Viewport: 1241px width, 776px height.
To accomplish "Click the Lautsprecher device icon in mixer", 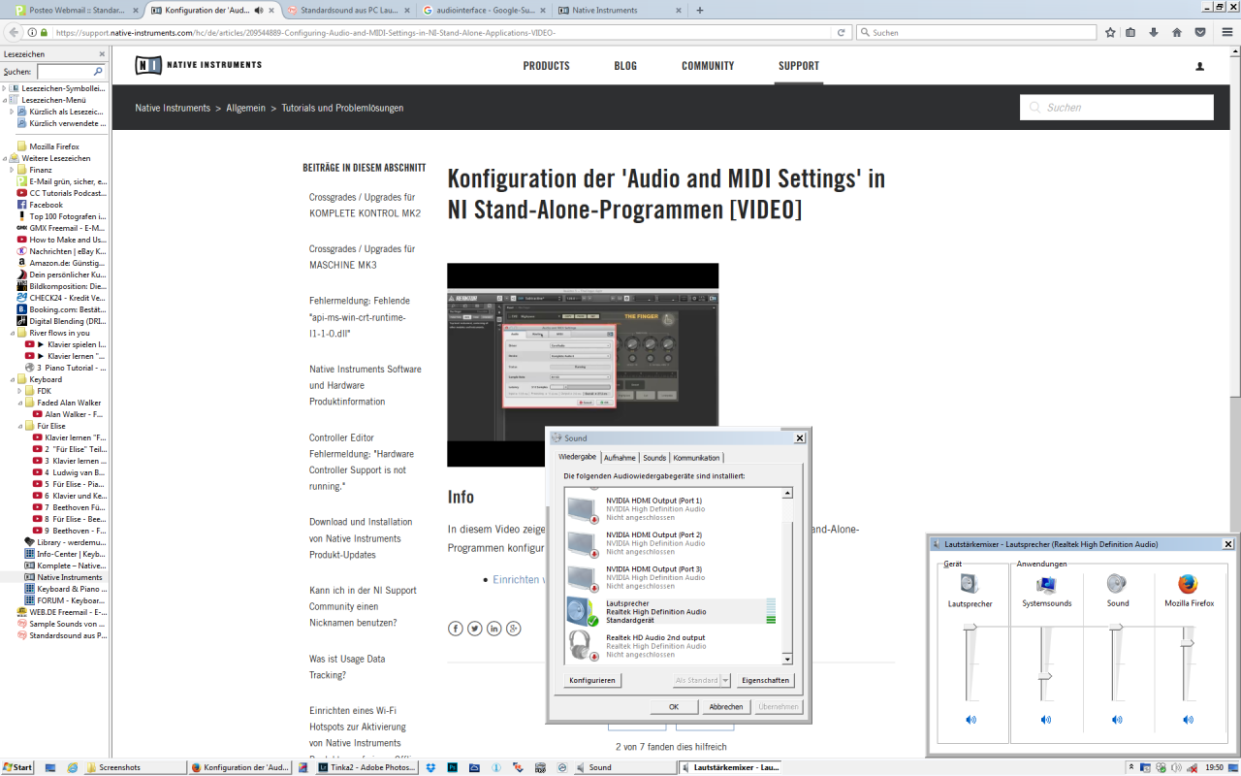I will [x=971, y=584].
